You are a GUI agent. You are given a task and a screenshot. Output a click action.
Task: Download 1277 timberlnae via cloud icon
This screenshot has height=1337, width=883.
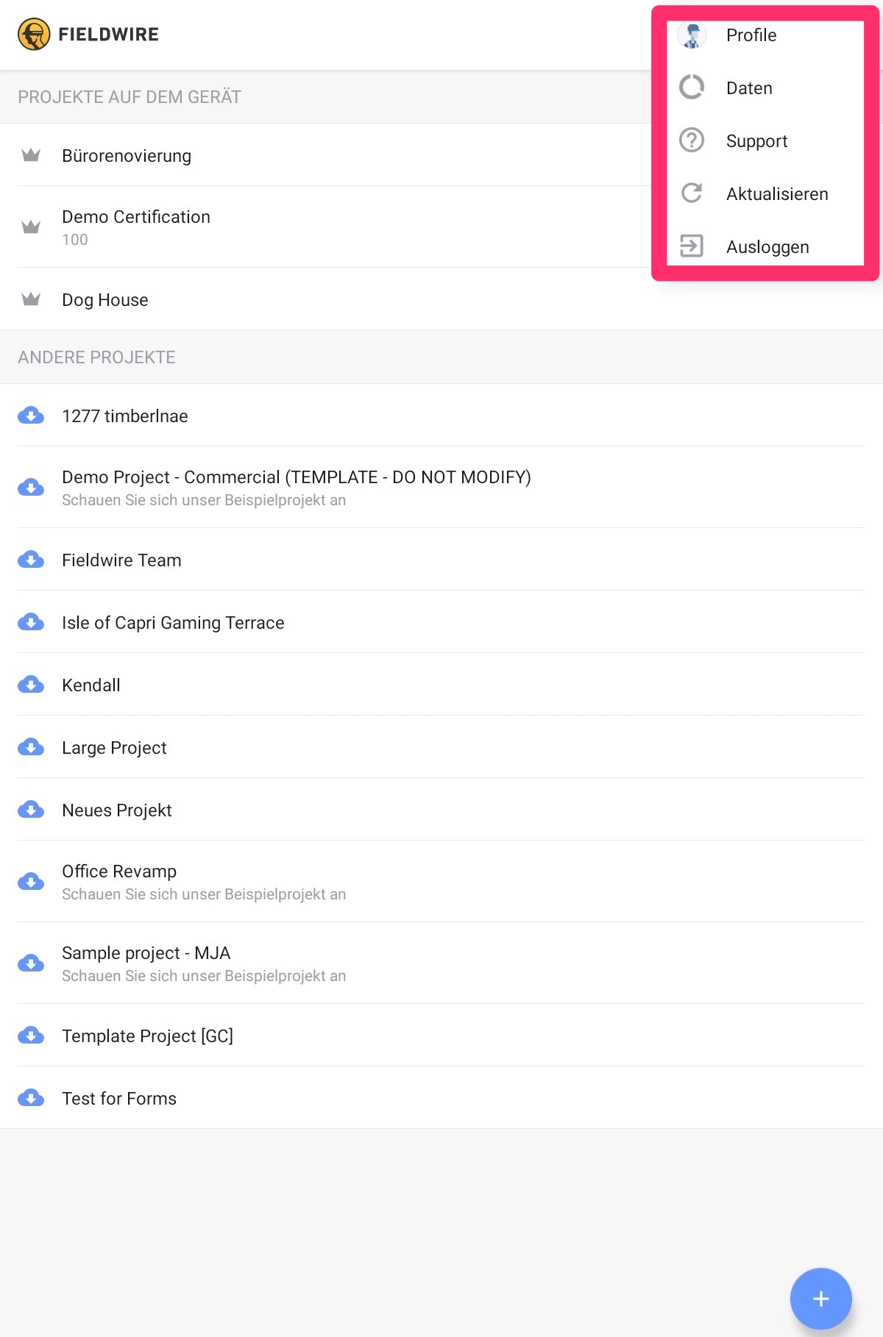[x=31, y=416]
